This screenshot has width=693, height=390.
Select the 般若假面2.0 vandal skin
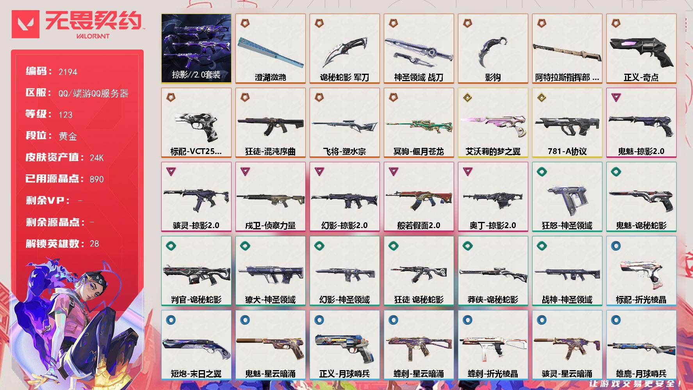pyautogui.click(x=419, y=197)
